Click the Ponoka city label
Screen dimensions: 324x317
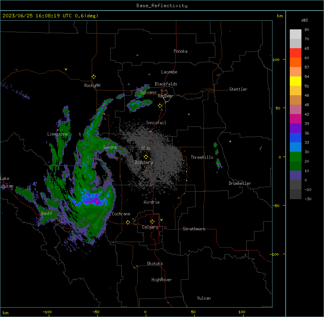pyautogui.click(x=180, y=51)
